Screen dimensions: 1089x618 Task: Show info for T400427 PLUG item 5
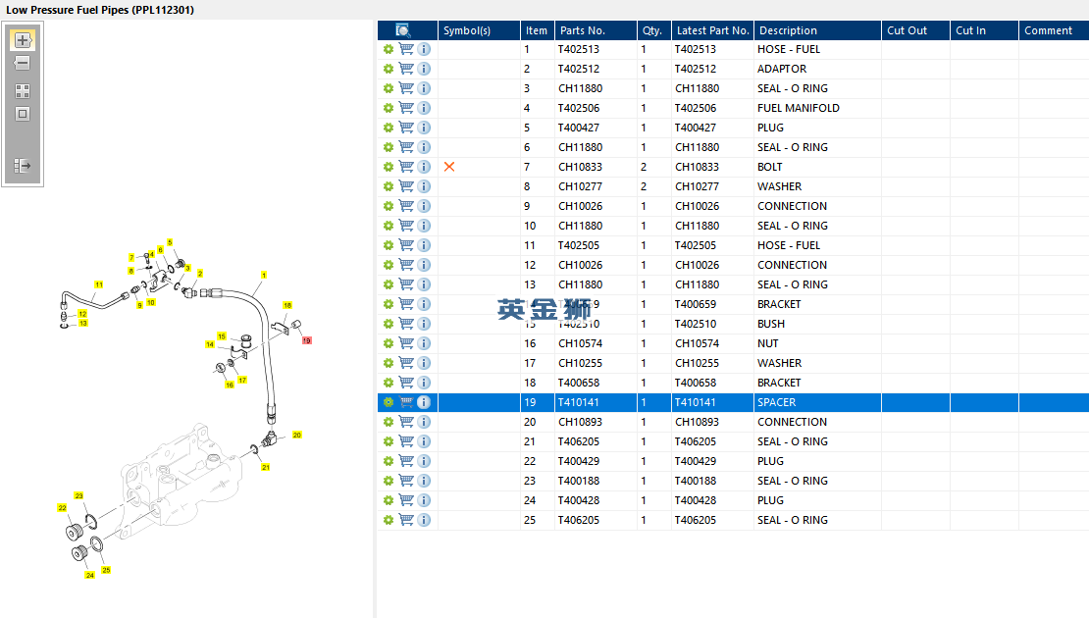[424, 128]
